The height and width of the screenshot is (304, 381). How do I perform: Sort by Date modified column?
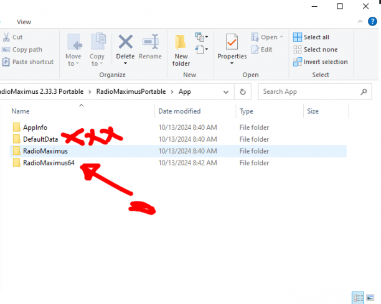pyautogui.click(x=179, y=111)
